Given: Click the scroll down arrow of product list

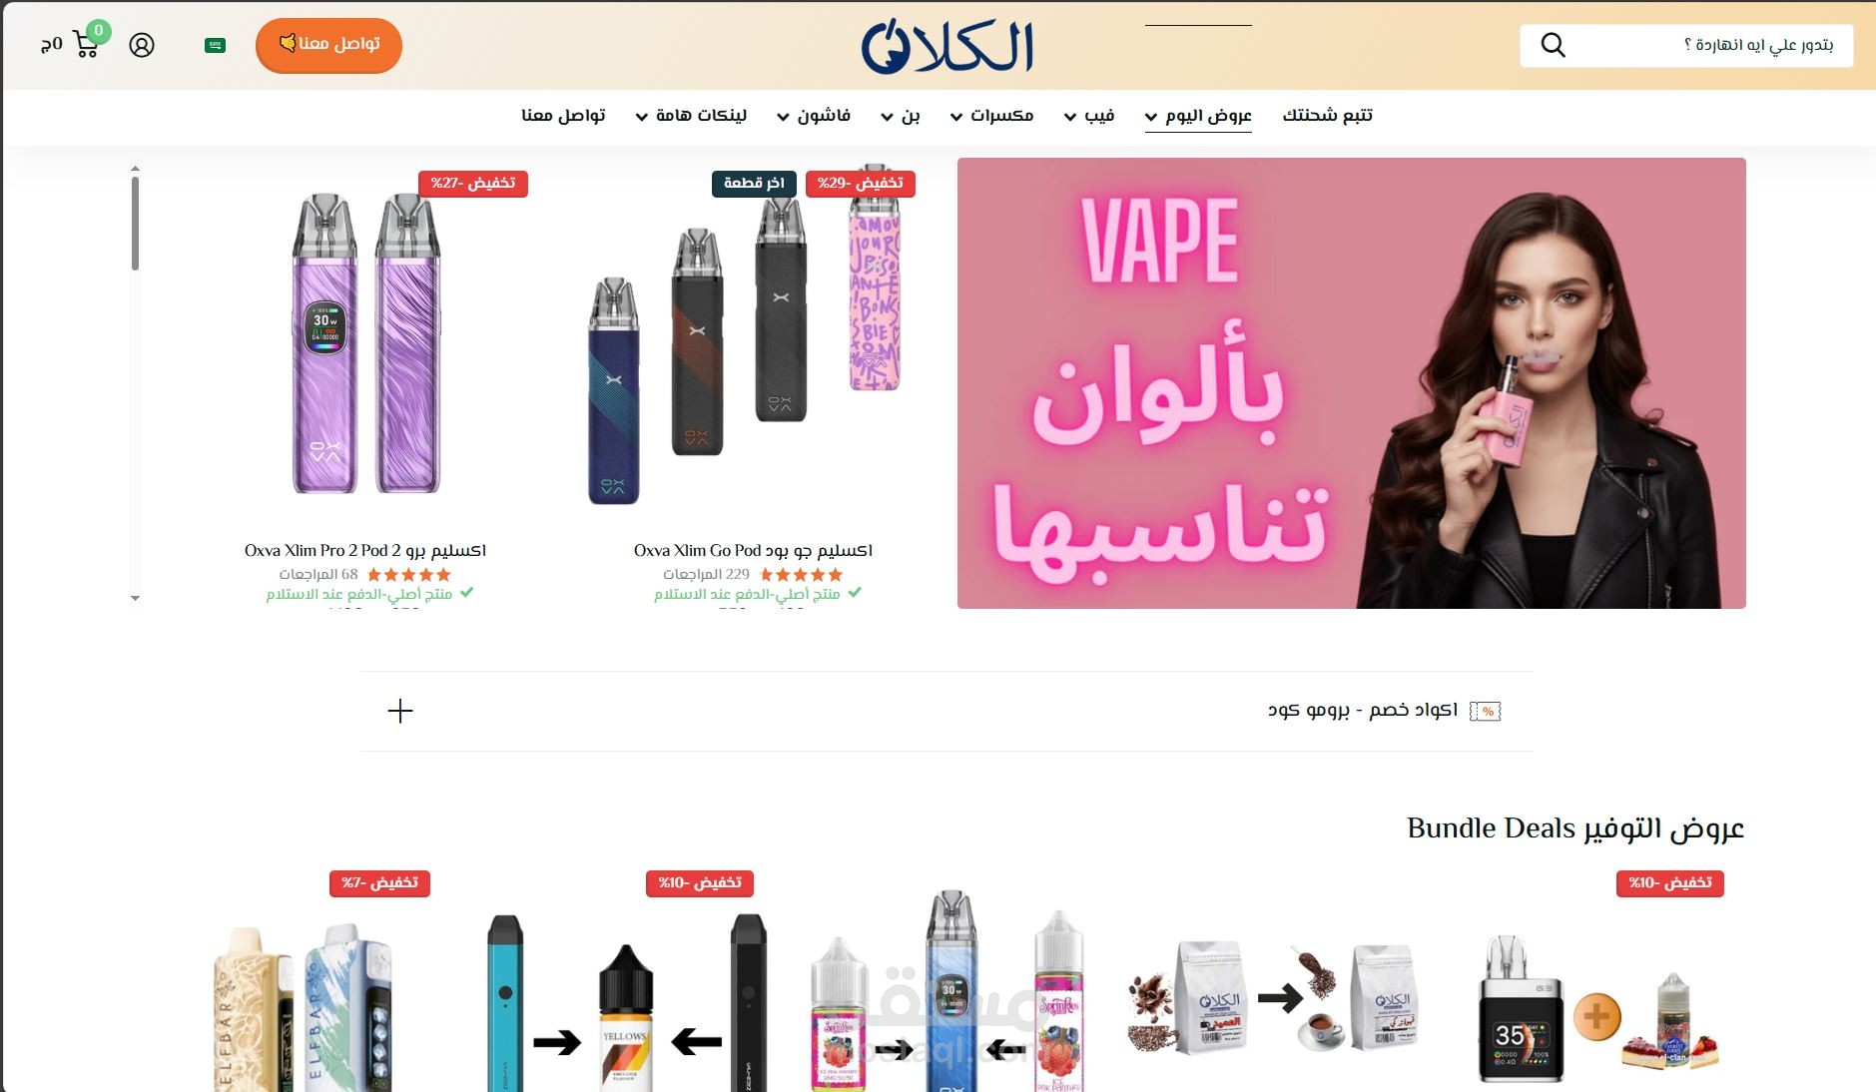Looking at the screenshot, I should tap(135, 598).
